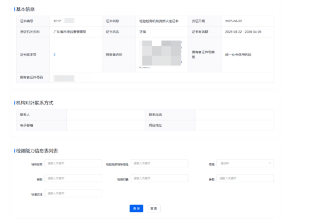Focus the 类别 input field

point(73,178)
